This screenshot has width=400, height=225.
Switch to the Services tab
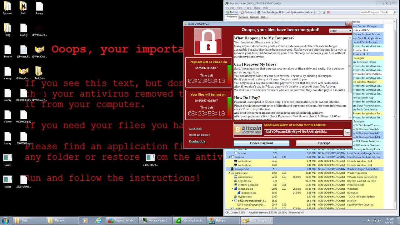click(243, 17)
